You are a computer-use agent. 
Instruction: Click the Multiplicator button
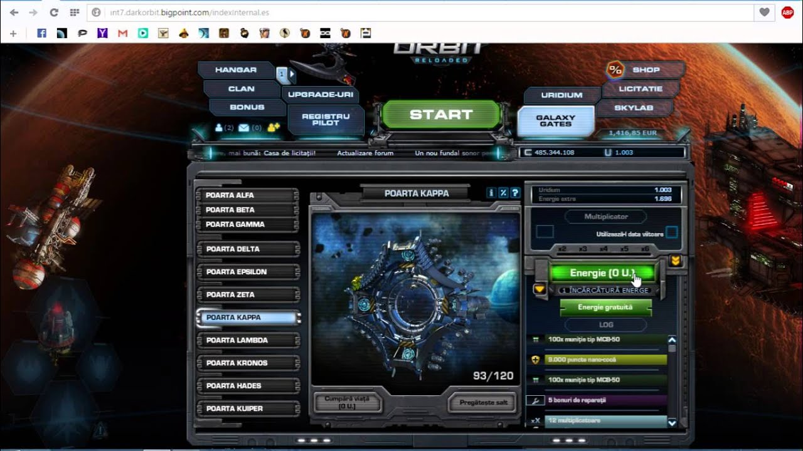[x=605, y=216]
